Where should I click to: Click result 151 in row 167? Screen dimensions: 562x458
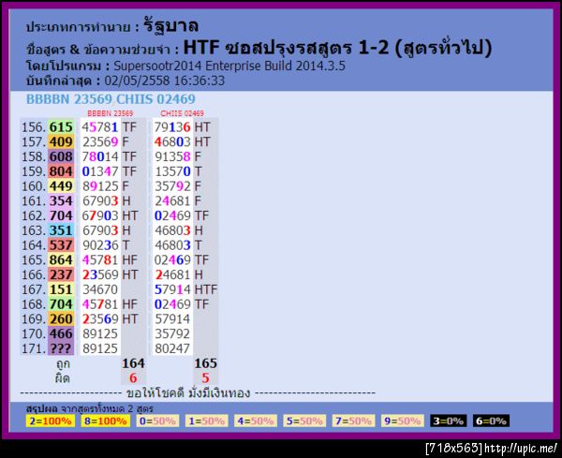tap(61, 289)
